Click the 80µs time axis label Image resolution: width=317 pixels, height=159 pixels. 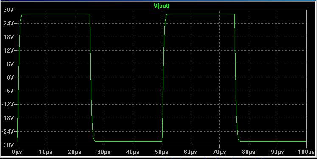[248, 152]
